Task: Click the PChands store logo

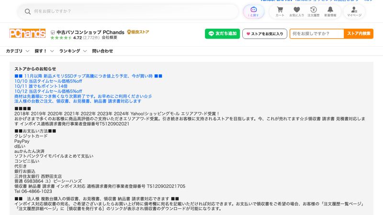Action: coord(27,33)
